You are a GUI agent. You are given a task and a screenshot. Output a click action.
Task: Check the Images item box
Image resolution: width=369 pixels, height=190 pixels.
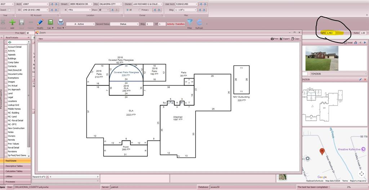pyautogui.click(x=6, y=82)
